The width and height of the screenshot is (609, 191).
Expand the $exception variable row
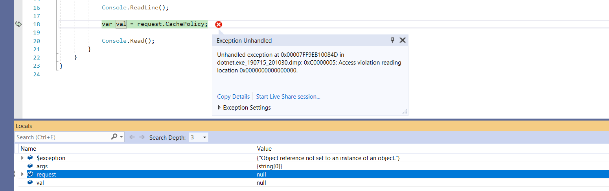[x=22, y=158]
